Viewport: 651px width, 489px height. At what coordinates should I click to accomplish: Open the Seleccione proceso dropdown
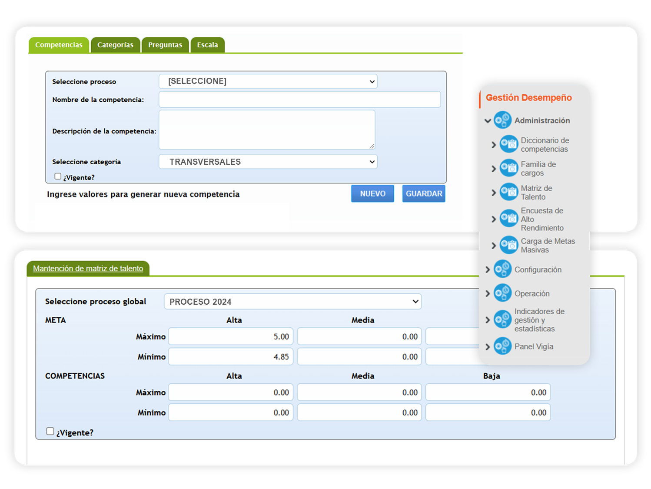[268, 81]
